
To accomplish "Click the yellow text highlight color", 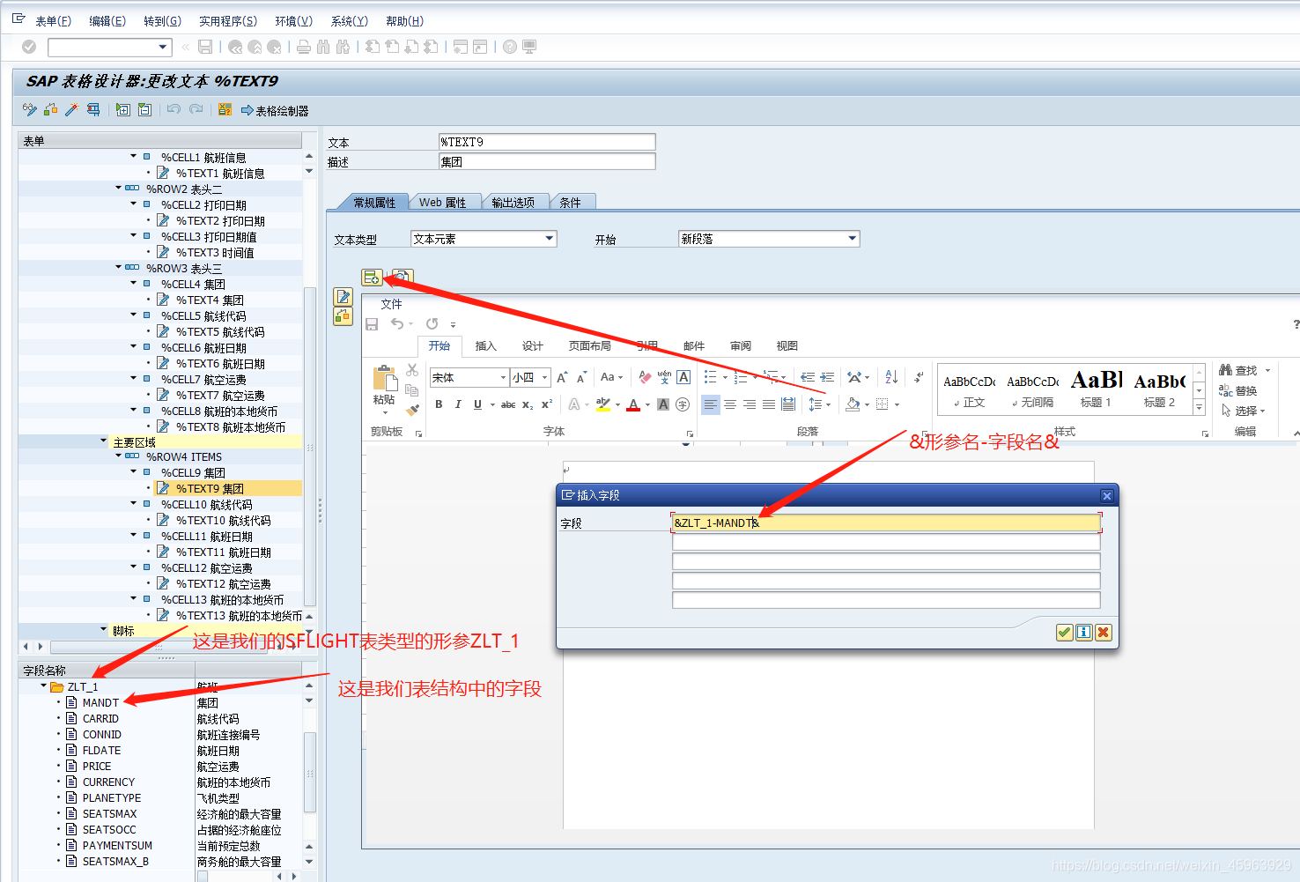I will (x=602, y=404).
